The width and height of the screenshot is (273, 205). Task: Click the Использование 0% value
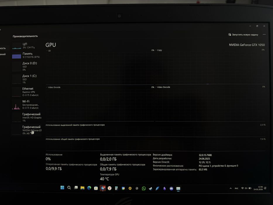pyautogui.click(x=48, y=159)
